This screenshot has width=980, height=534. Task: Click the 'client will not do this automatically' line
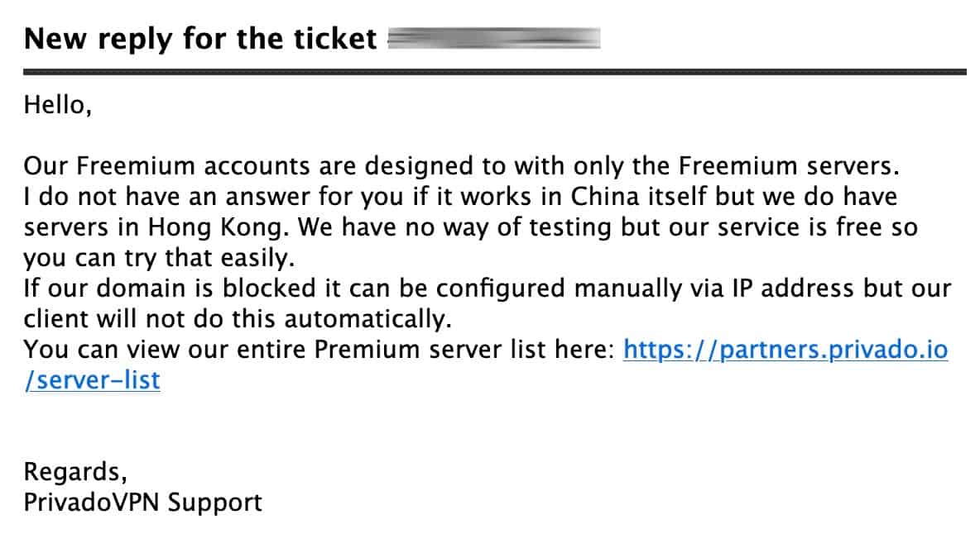(x=238, y=319)
